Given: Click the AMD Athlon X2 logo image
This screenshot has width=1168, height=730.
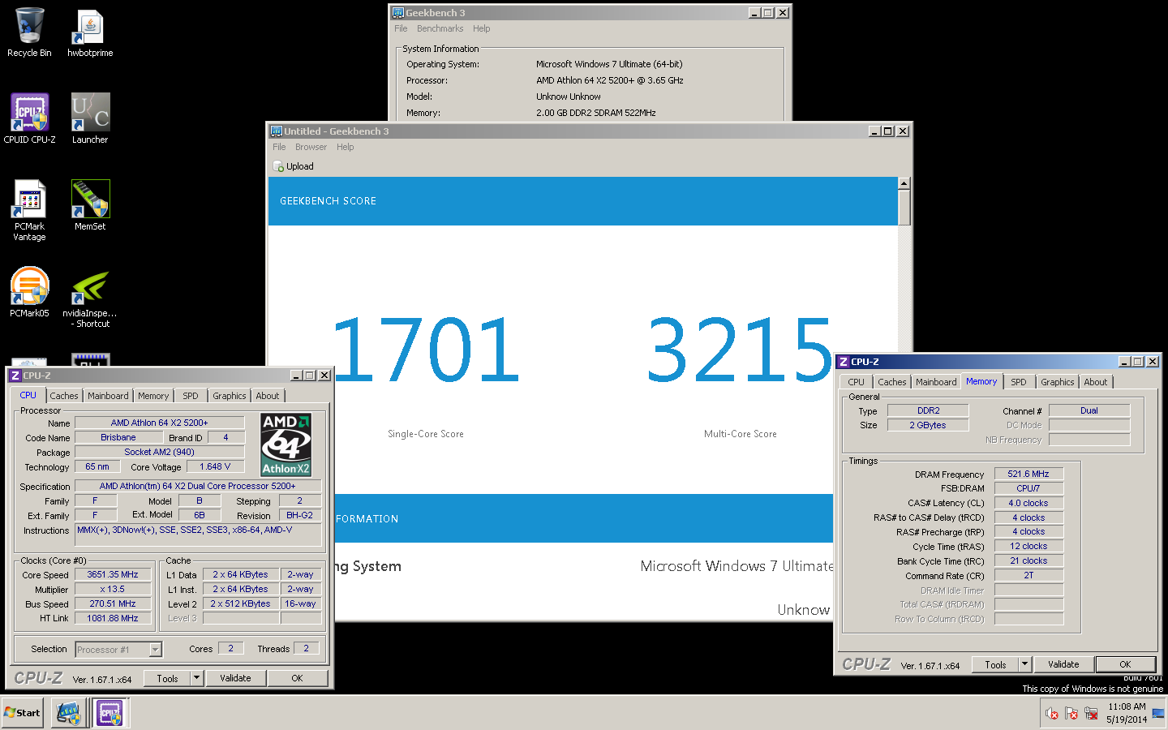Looking at the screenshot, I should pos(286,444).
